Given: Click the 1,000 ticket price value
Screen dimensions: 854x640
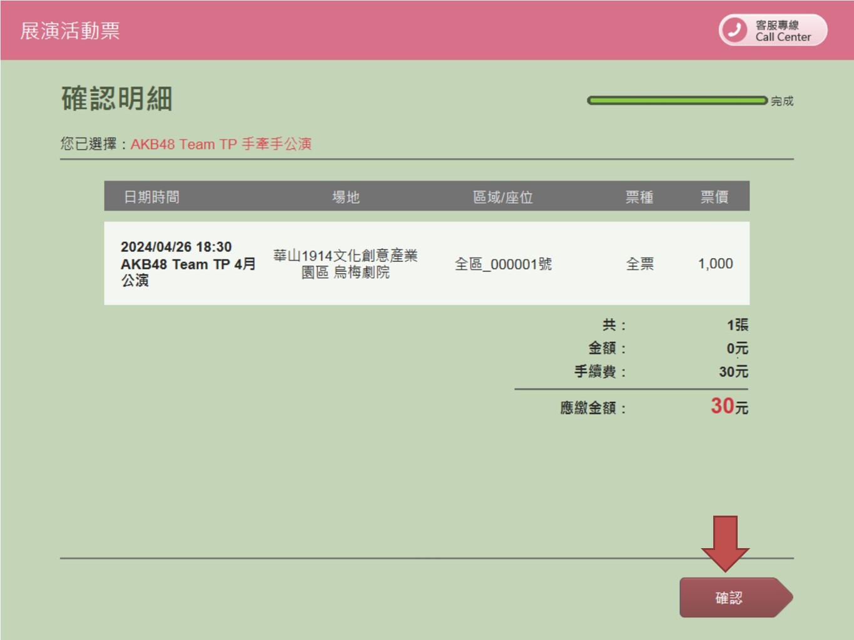Looking at the screenshot, I should (715, 264).
